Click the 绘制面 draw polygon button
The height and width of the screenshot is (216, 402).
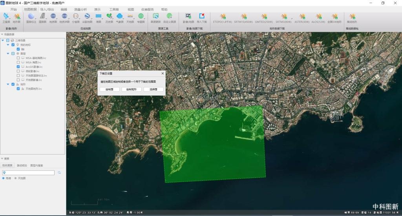pos(110,89)
